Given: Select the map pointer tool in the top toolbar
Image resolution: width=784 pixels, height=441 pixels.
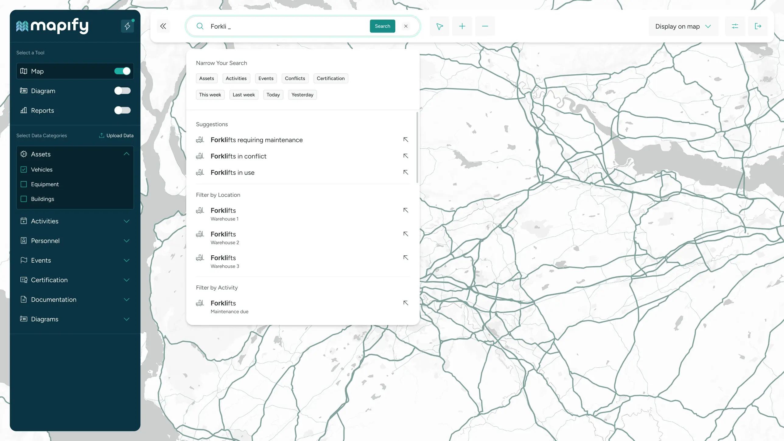Looking at the screenshot, I should coord(439,26).
